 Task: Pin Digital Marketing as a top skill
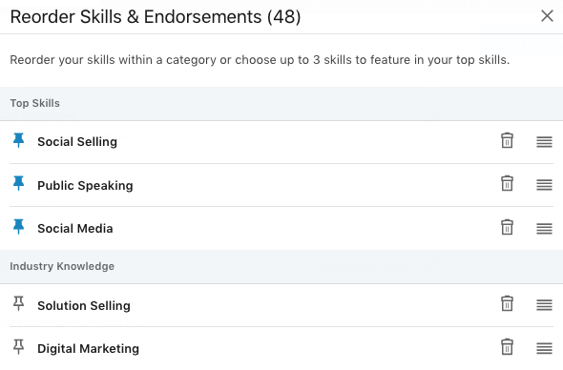point(19,347)
